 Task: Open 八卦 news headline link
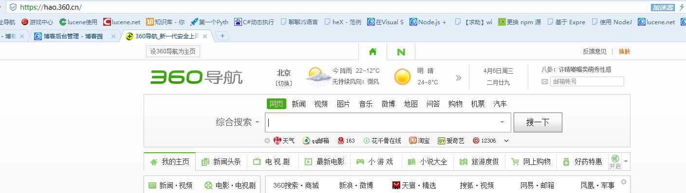tap(576, 69)
